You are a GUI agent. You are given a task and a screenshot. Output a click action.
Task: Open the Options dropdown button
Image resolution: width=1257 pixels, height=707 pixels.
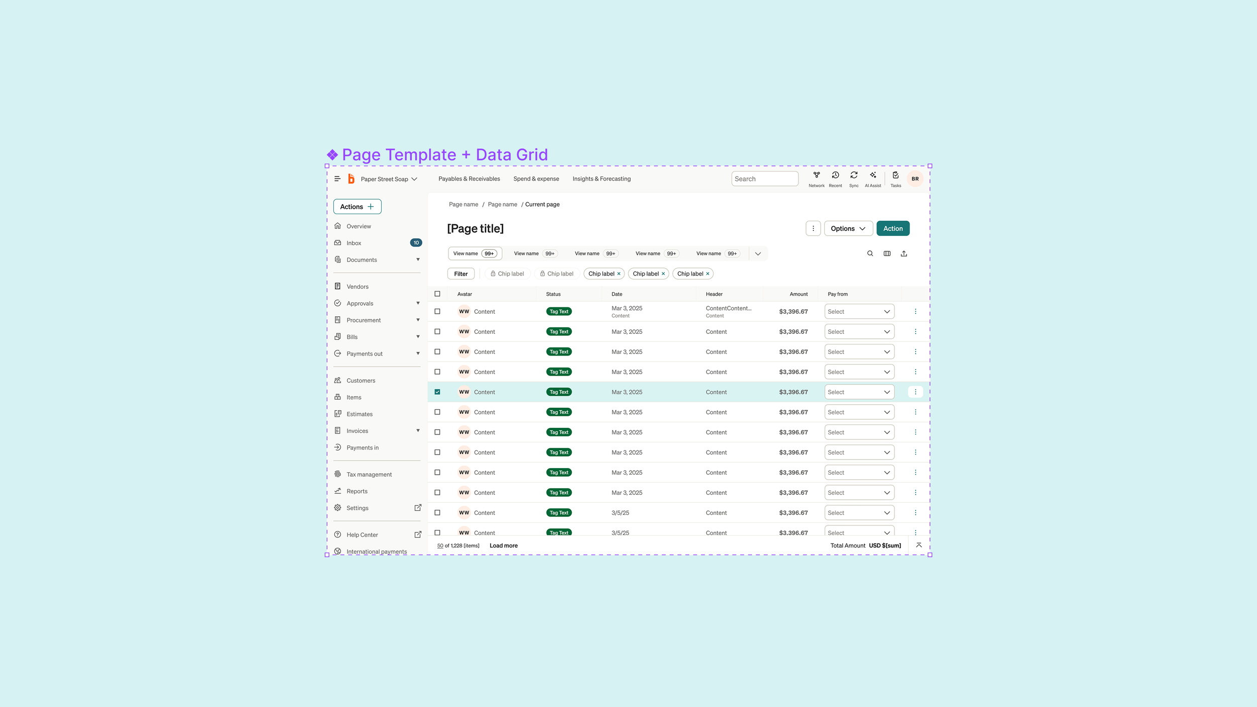click(848, 228)
